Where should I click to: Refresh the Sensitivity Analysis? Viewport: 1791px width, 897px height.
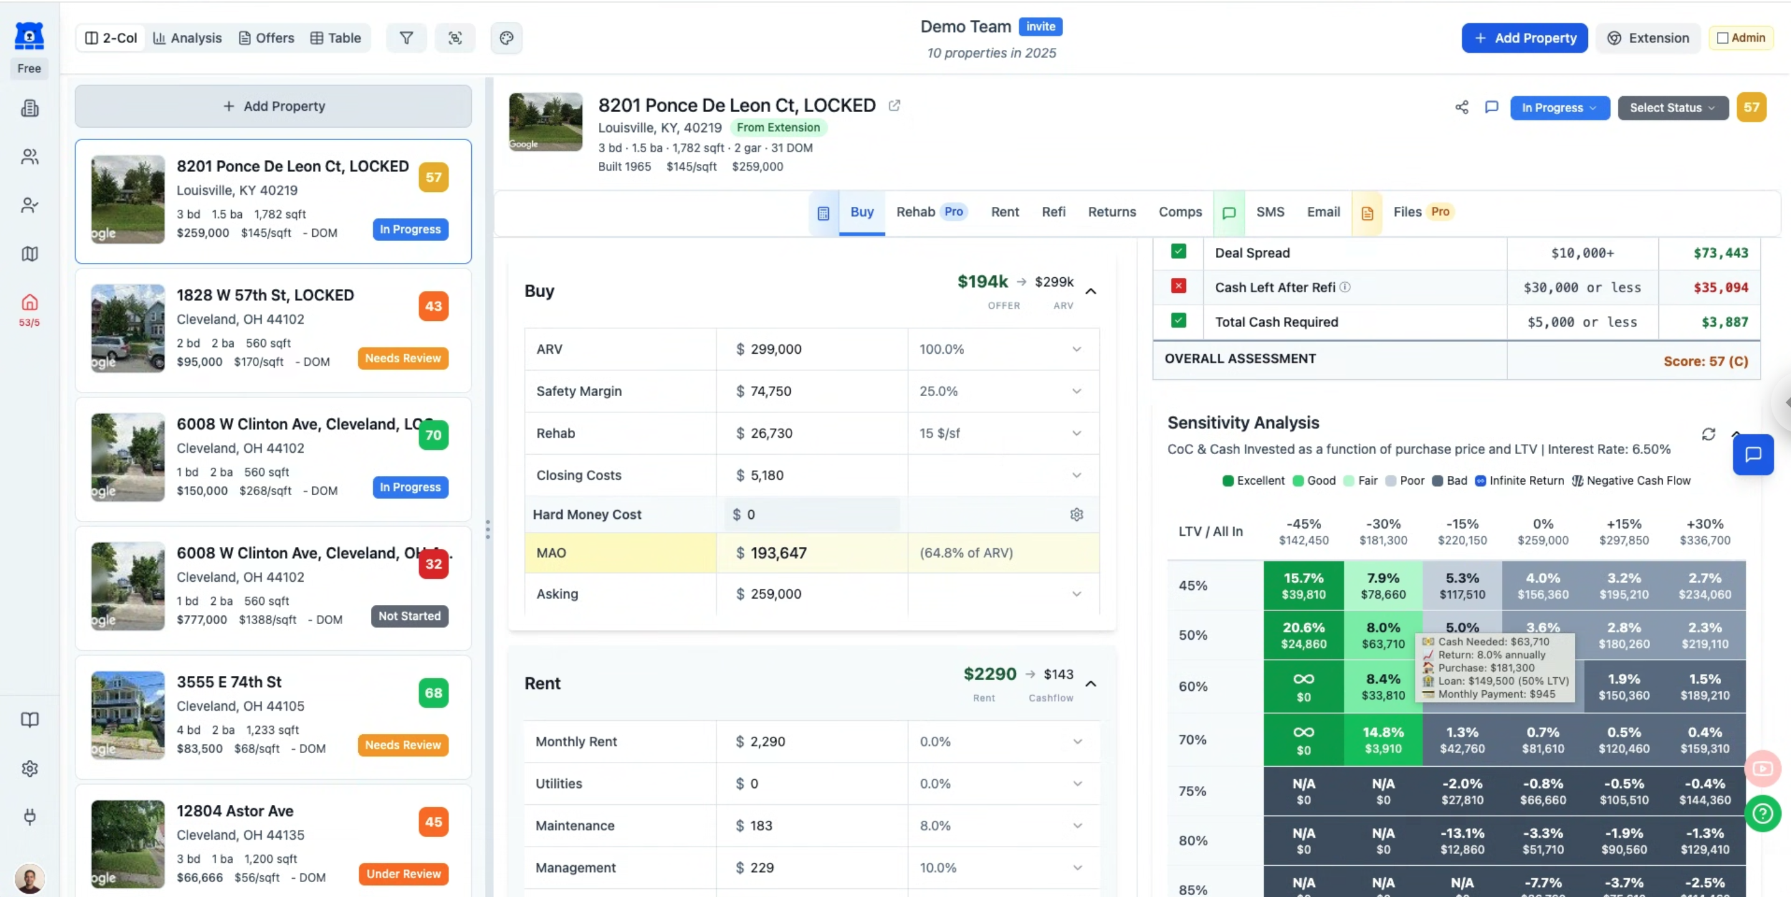1708,434
